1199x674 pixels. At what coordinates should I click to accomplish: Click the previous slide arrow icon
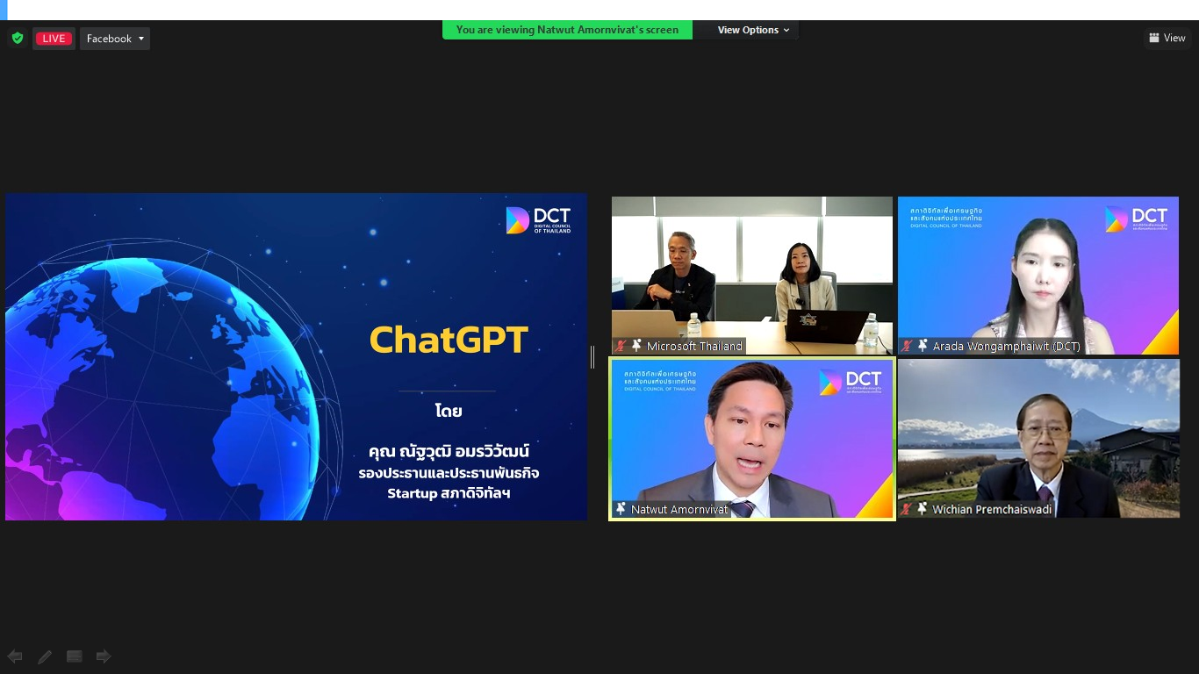coord(15,656)
